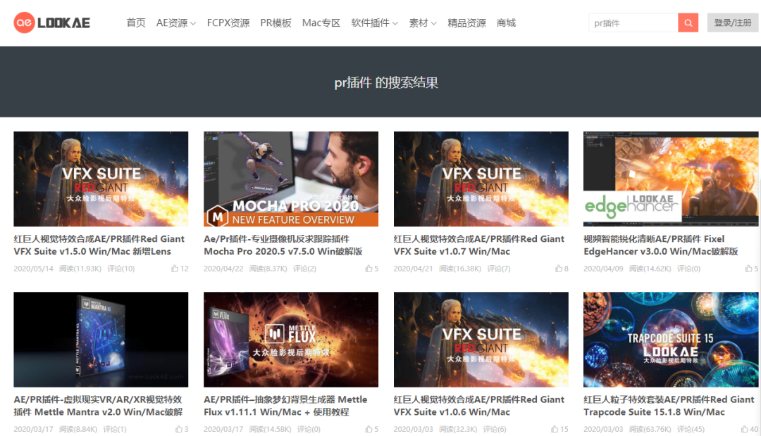761x436 pixels.
Task: Open the VFX Suite v1.0.7 Win/Mac title link
Action: click(x=479, y=245)
